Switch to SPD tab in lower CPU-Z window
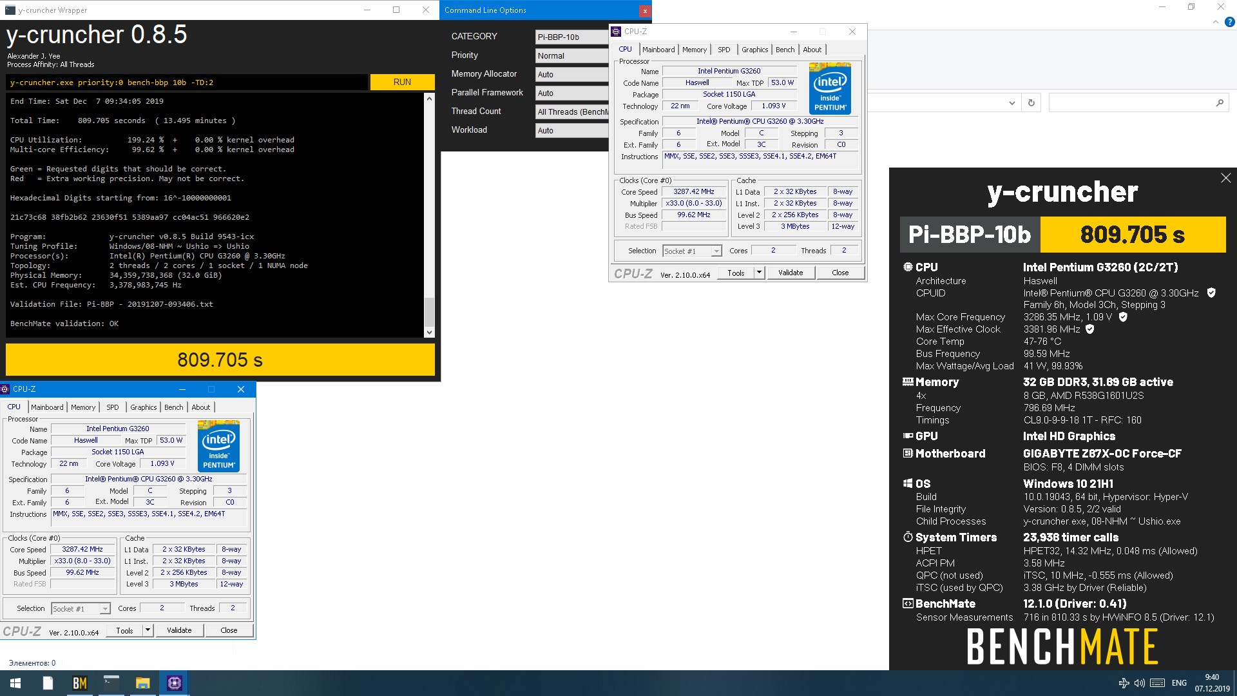The height and width of the screenshot is (696, 1237). click(x=113, y=407)
